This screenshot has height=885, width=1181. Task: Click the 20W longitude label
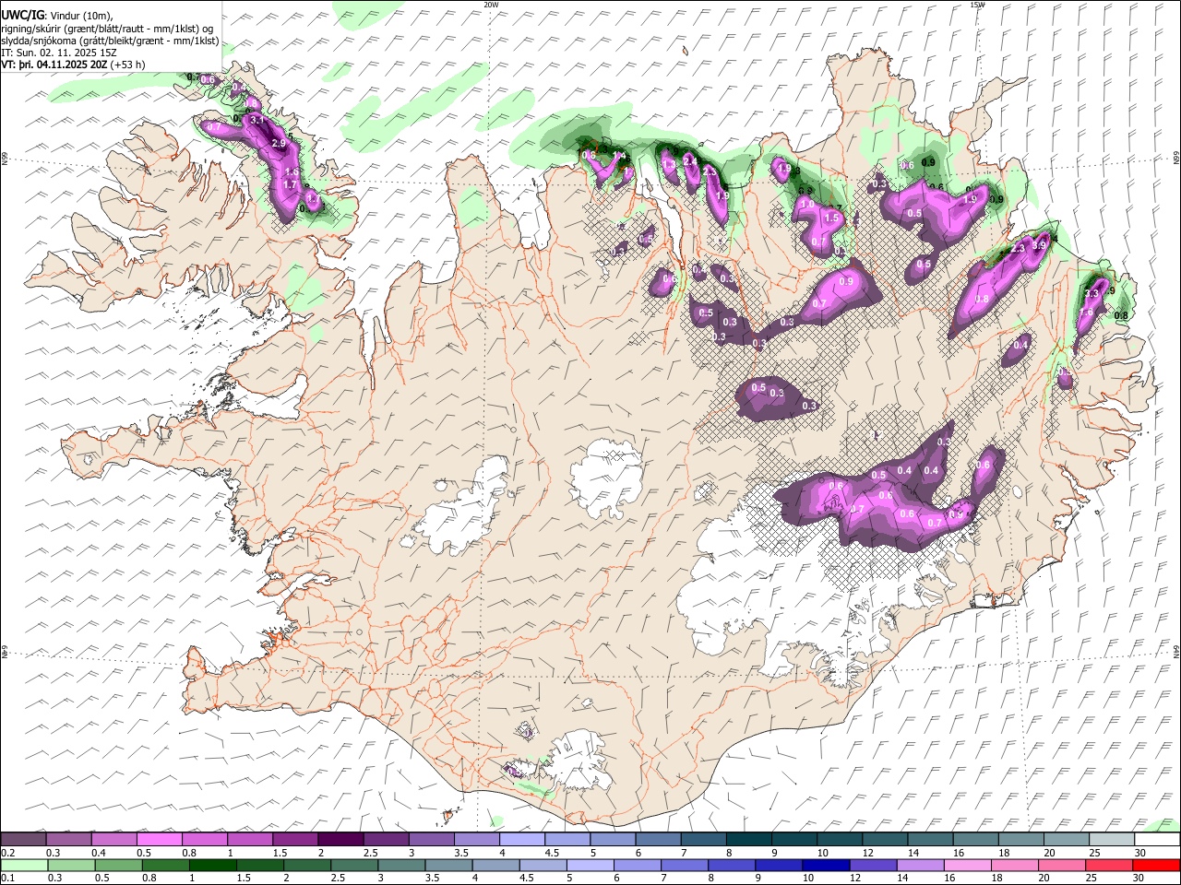coord(491,5)
